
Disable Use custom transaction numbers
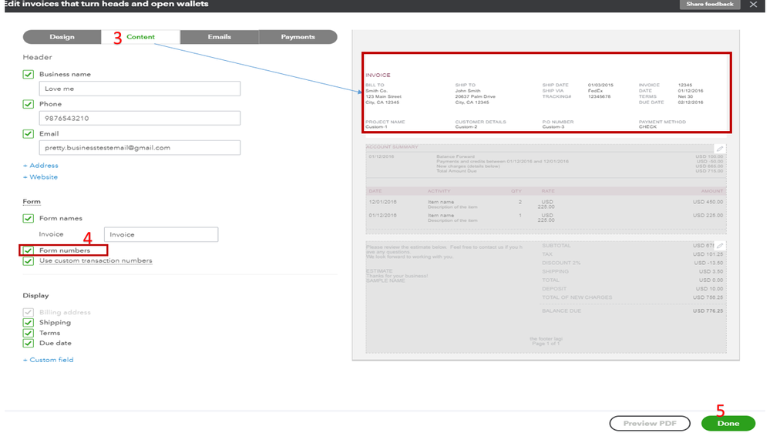[x=28, y=260]
